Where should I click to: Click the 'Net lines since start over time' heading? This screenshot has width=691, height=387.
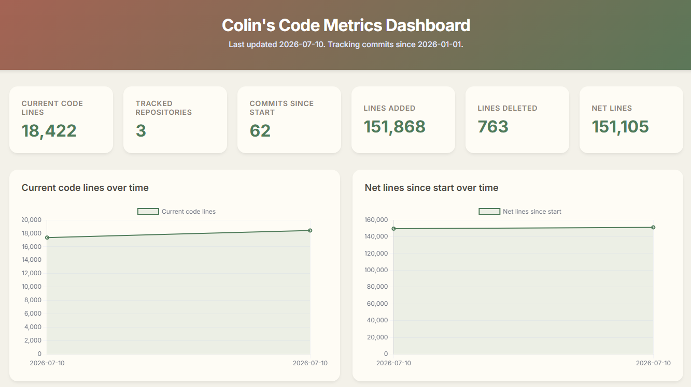pyautogui.click(x=431, y=188)
